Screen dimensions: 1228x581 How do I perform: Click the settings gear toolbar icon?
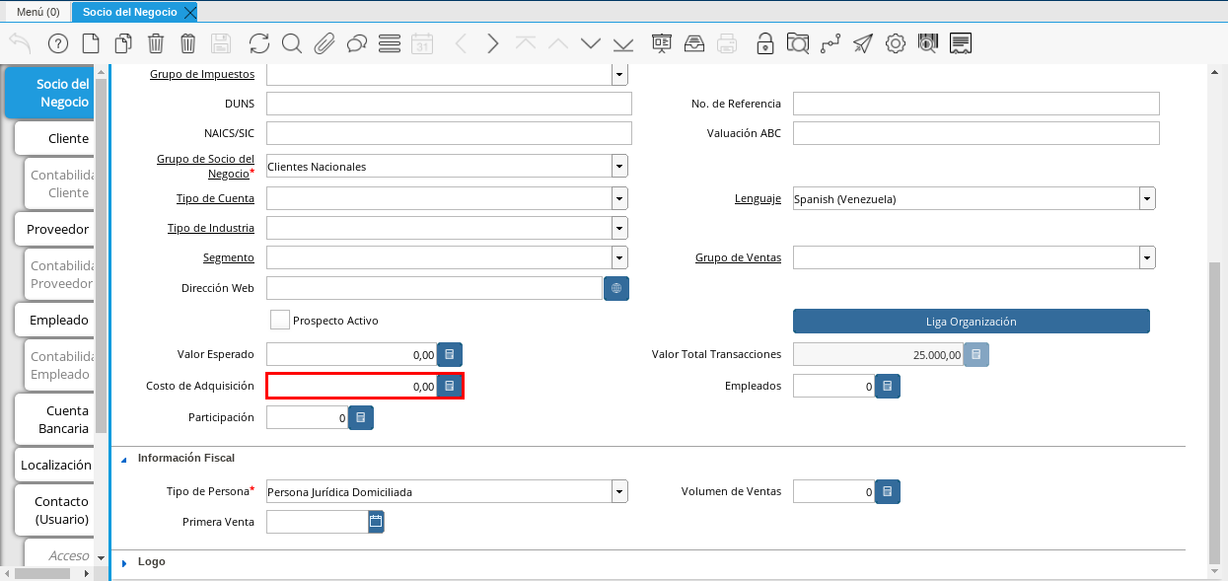click(896, 43)
